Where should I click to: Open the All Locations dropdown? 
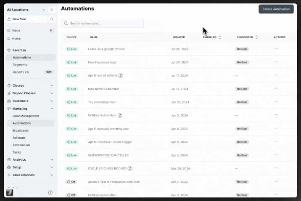[26, 10]
